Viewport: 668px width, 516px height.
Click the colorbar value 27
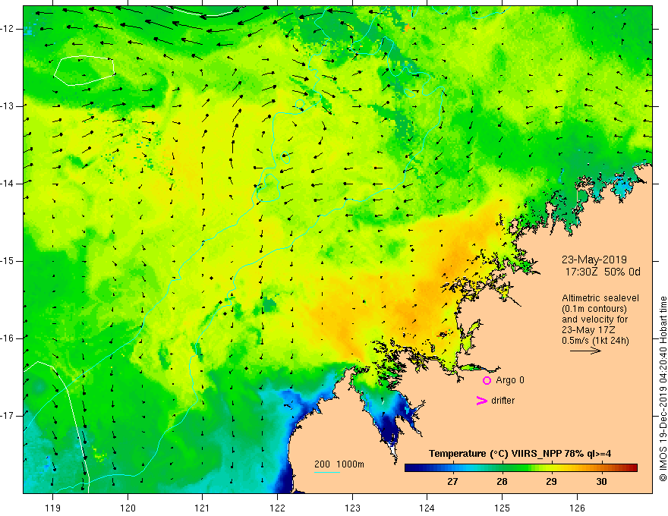coord(452,482)
